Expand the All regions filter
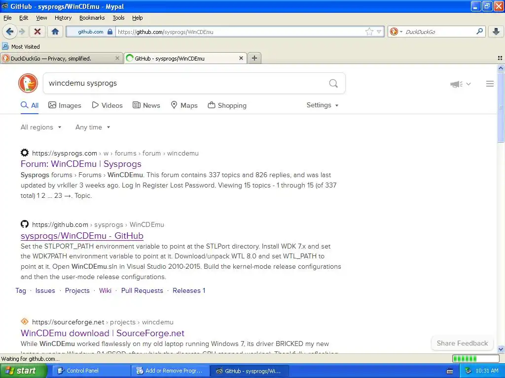The image size is (505, 378). (x=41, y=127)
